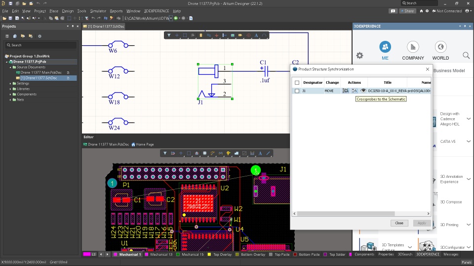Image resolution: width=474 pixels, height=266 pixels.
Task: Open the Simulator menu
Action: click(x=98, y=11)
